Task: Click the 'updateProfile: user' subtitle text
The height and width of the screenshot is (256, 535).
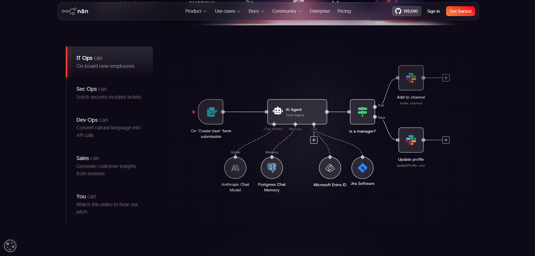Action: (x=411, y=166)
